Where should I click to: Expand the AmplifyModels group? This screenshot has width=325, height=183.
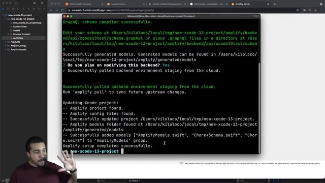pyautogui.click(x=6, y=50)
